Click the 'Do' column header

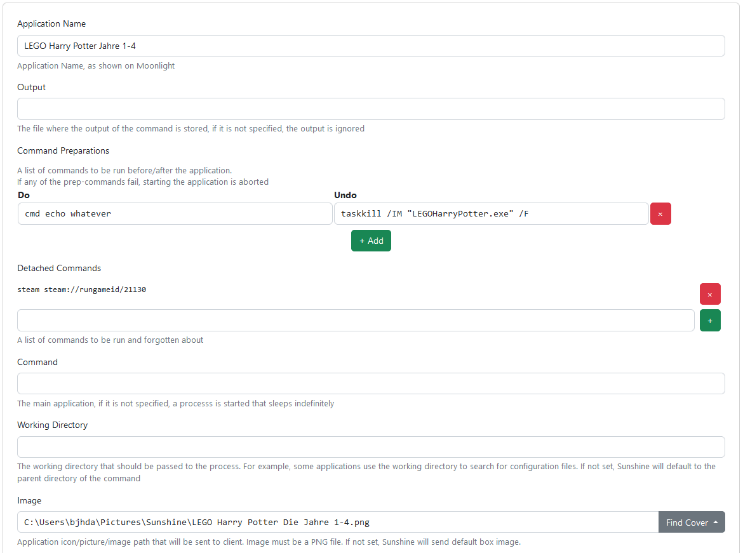pyautogui.click(x=23, y=195)
